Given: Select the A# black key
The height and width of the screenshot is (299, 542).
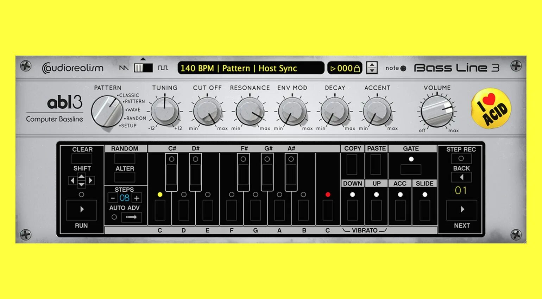Looking at the screenshot, I should pos(291,172).
